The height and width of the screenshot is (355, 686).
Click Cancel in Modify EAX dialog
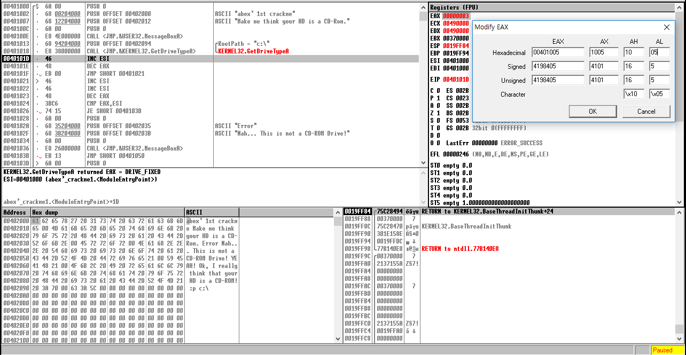646,112
